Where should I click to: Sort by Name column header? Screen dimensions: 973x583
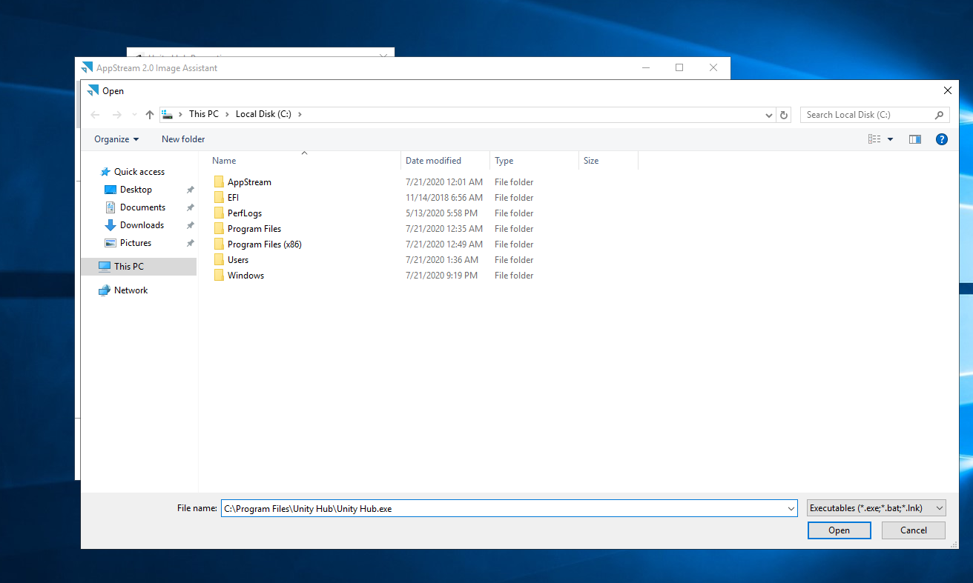click(224, 161)
